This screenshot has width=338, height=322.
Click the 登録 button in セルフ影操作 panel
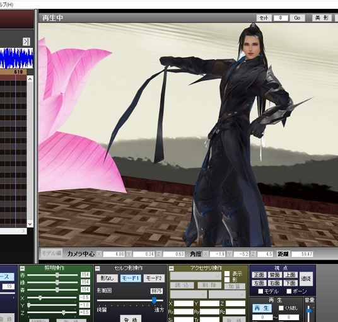(131, 319)
